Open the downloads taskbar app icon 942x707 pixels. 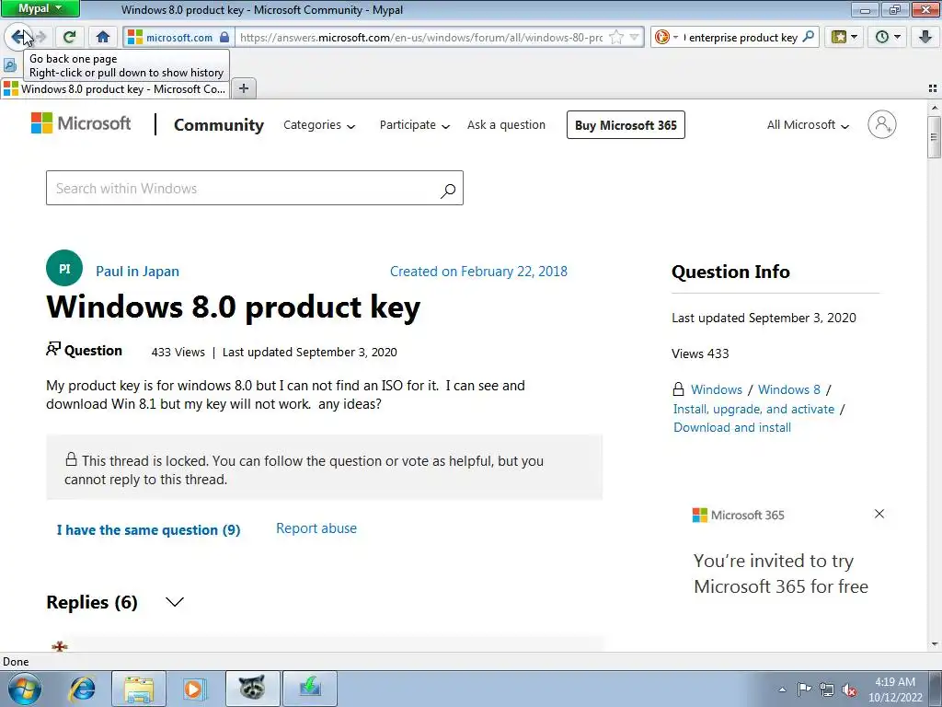[x=309, y=689]
